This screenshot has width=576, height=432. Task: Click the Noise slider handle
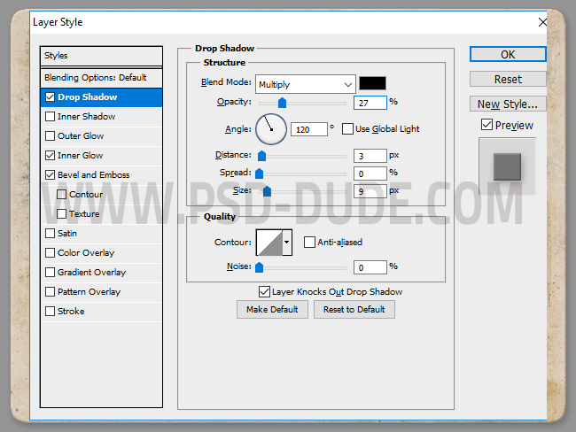tap(259, 267)
